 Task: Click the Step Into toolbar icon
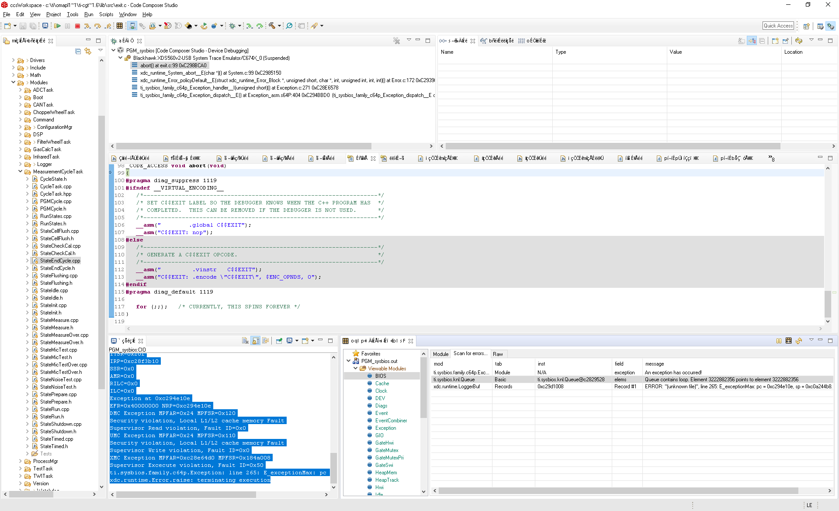pyautogui.click(x=87, y=26)
